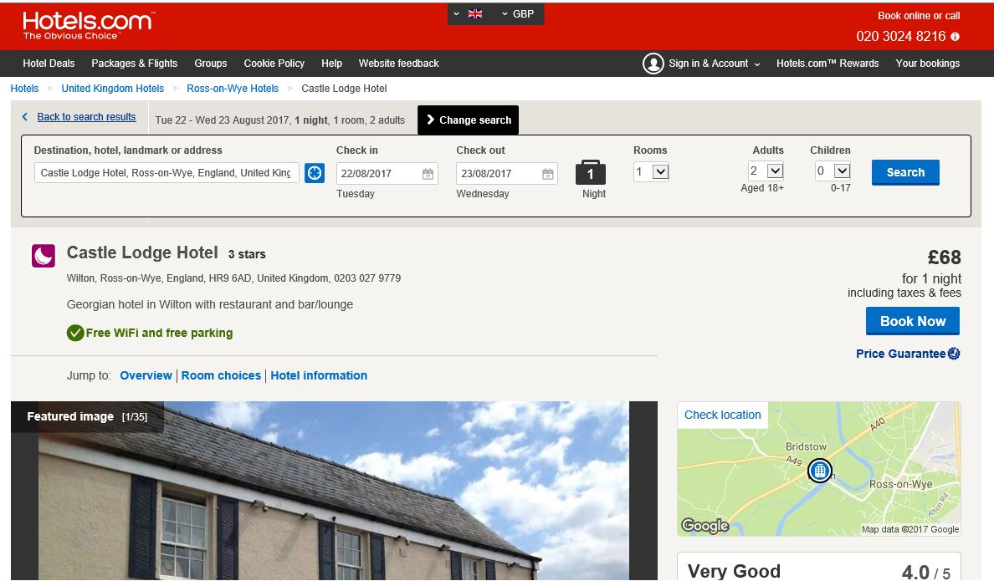Go back to search results

(86, 116)
